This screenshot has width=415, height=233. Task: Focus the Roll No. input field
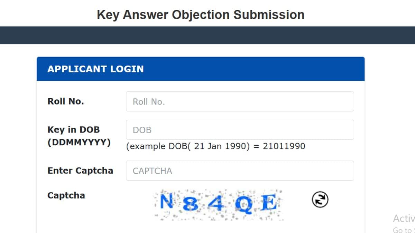pyautogui.click(x=240, y=101)
